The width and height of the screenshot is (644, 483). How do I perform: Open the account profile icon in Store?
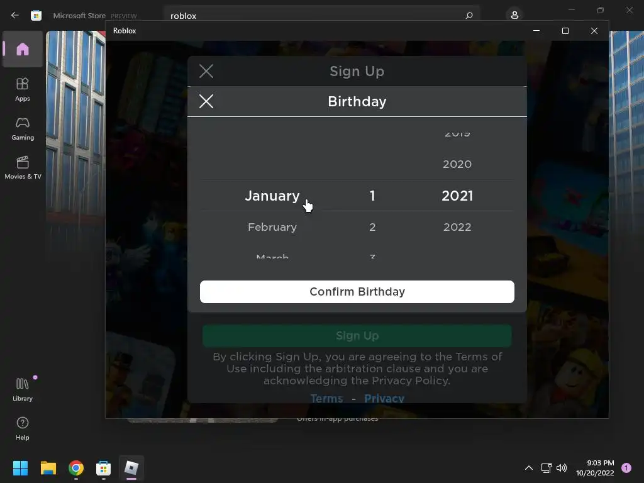(514, 15)
